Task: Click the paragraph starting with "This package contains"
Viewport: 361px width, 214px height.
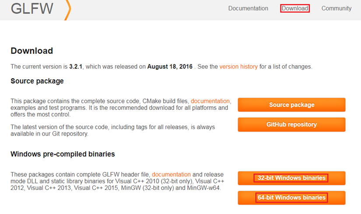Action: [x=121, y=108]
